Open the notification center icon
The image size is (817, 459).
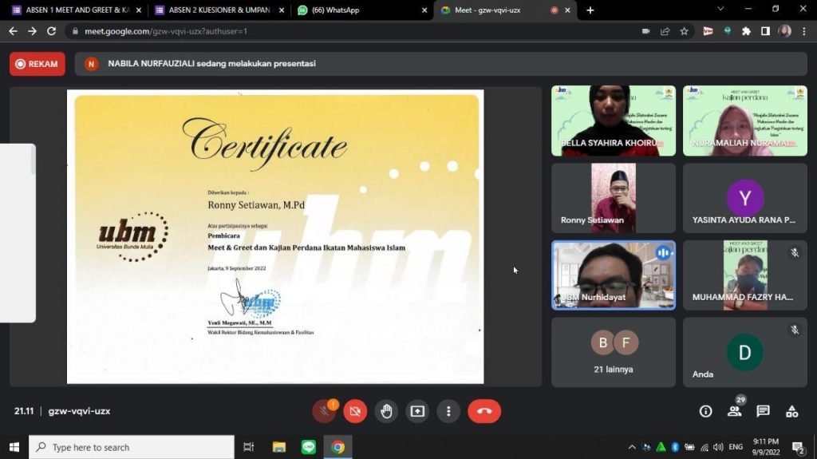(798, 447)
